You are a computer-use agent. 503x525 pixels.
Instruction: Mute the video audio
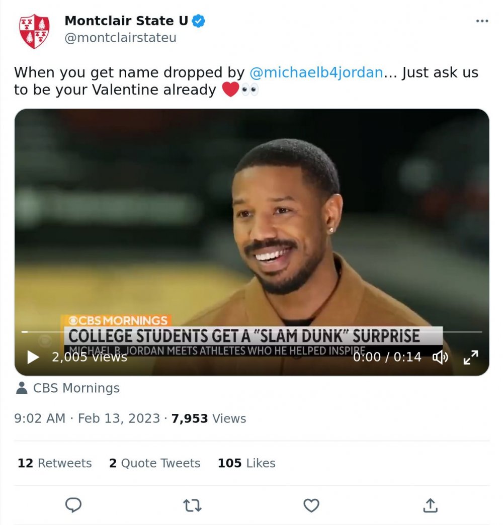[x=441, y=357]
